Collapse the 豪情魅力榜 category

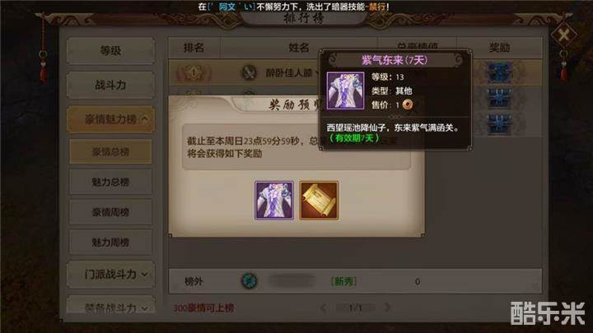pyautogui.click(x=110, y=119)
